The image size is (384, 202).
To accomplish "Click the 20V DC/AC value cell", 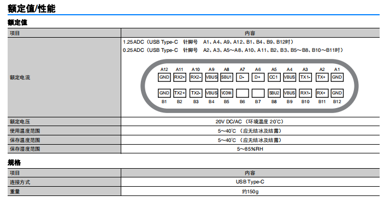I will click(x=250, y=122).
